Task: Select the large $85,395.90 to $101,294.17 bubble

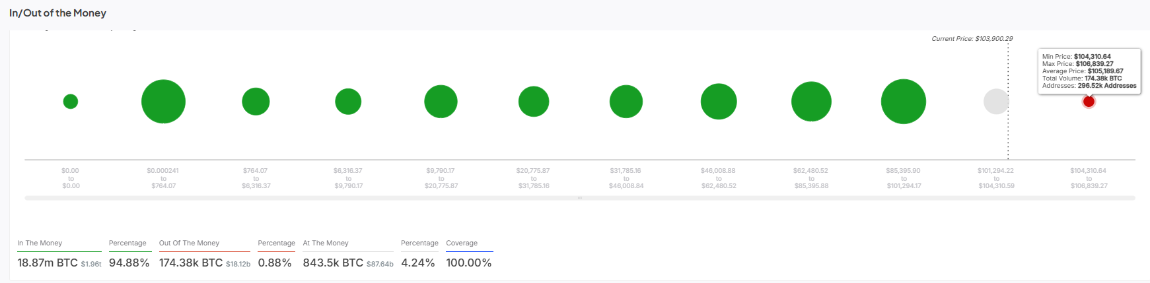Action: pos(904,102)
